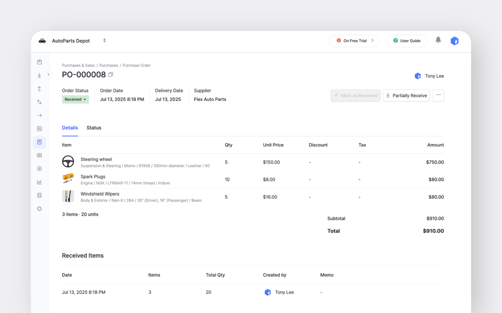Open the User Guide
The width and height of the screenshot is (502, 313).
click(406, 41)
